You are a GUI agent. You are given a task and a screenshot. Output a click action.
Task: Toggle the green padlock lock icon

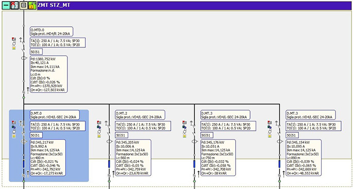click(32, 5)
